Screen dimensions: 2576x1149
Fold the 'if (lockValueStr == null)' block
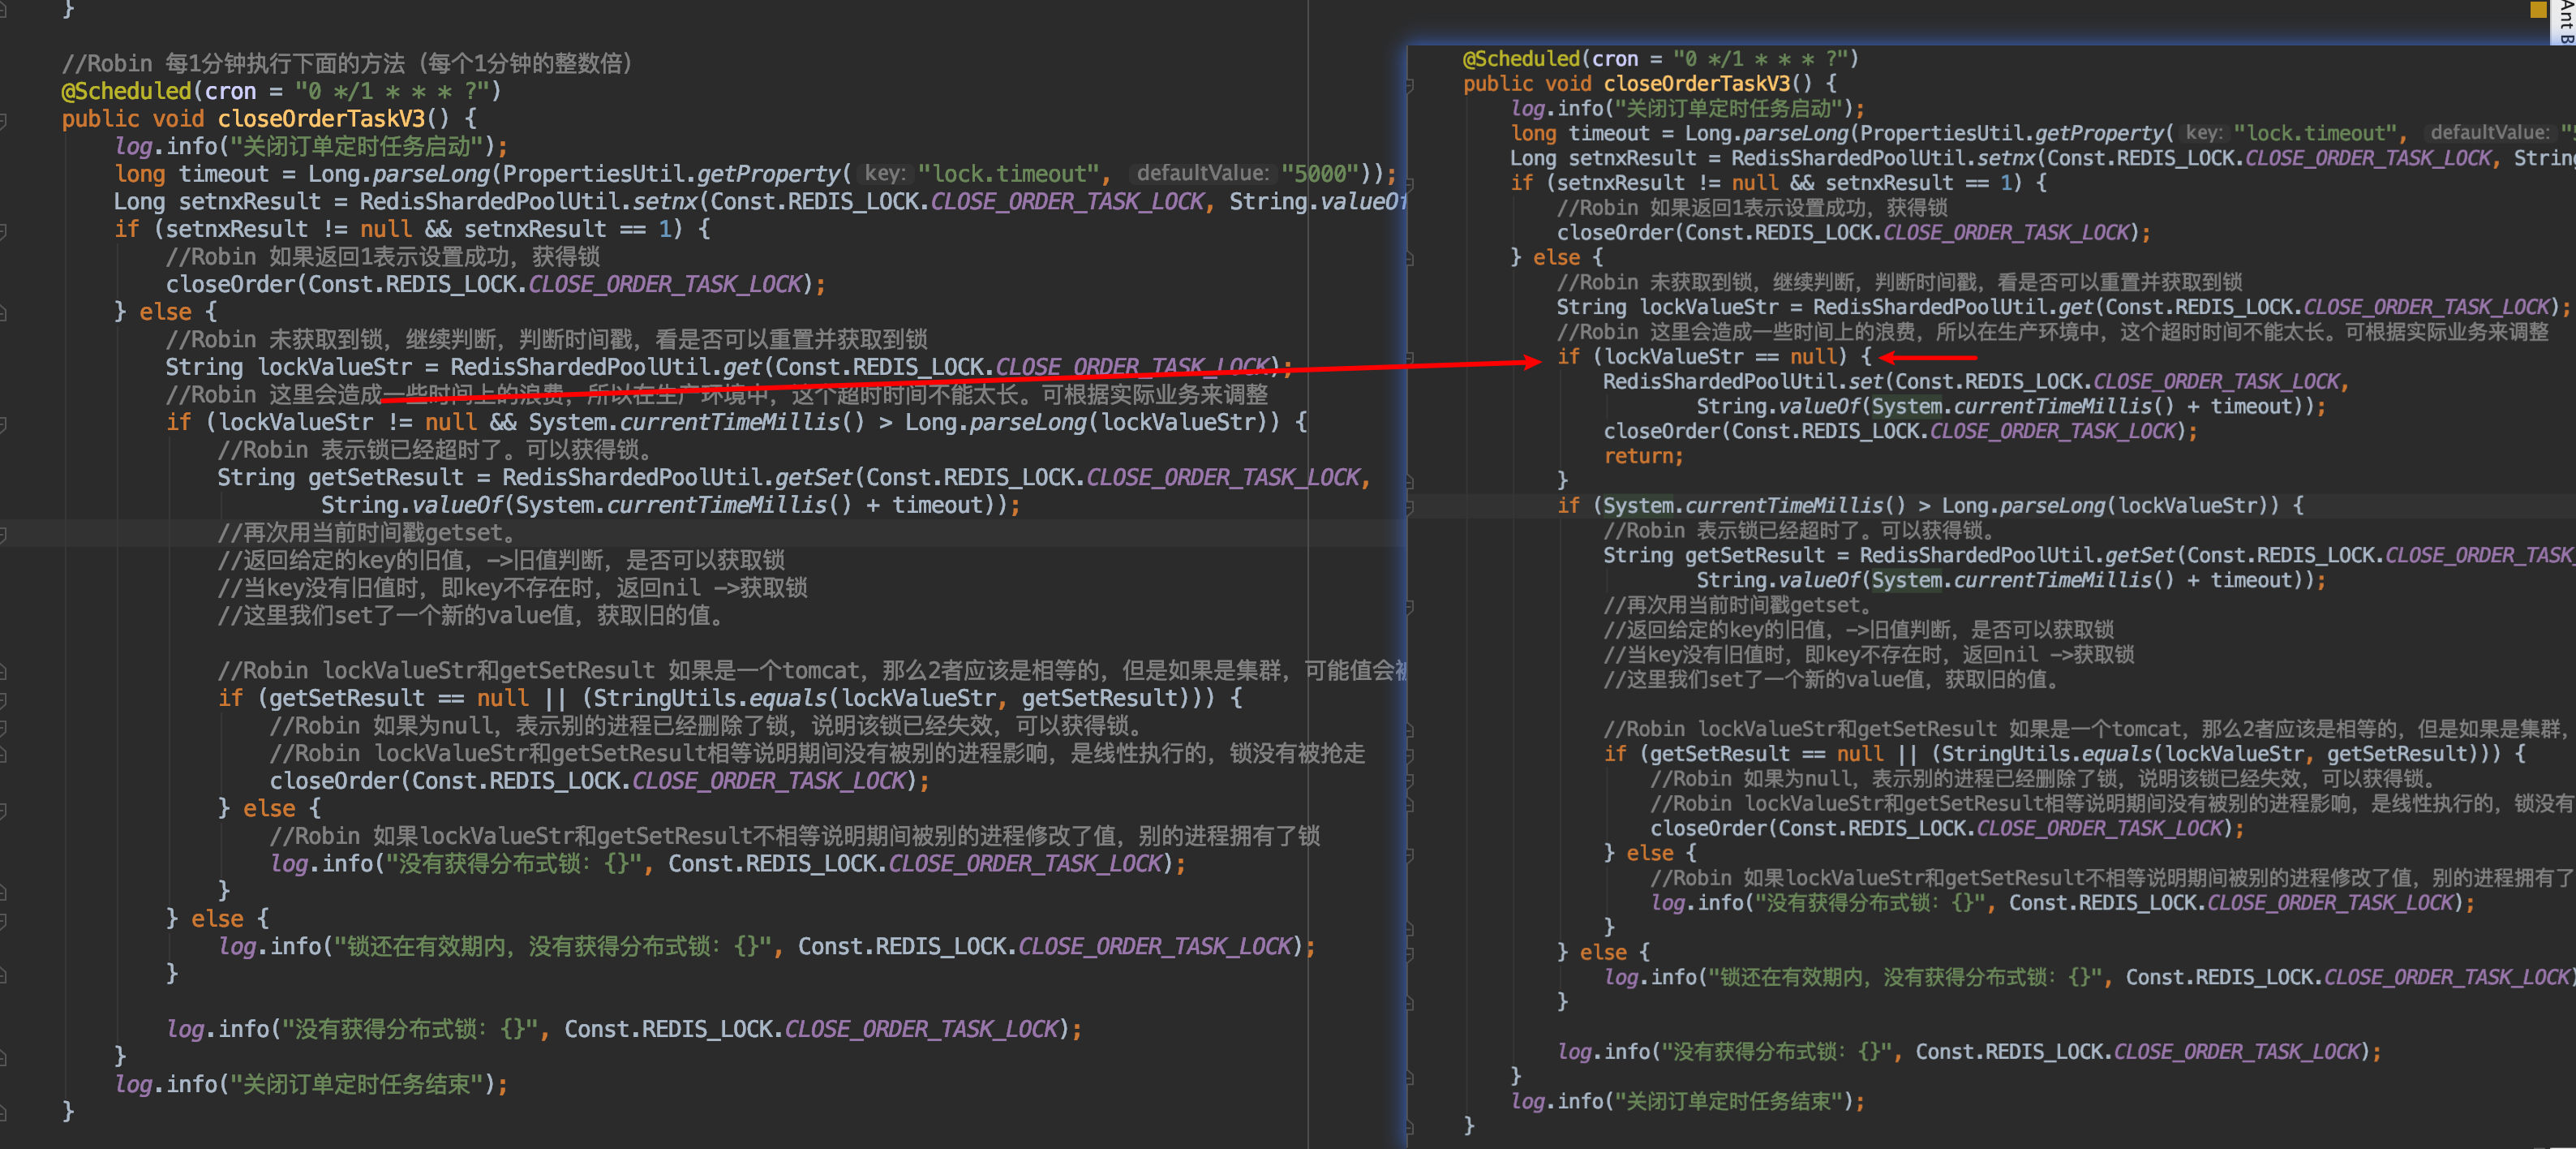pos(1410,359)
